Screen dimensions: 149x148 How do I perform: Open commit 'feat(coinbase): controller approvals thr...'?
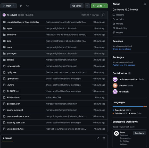tap(66, 22)
